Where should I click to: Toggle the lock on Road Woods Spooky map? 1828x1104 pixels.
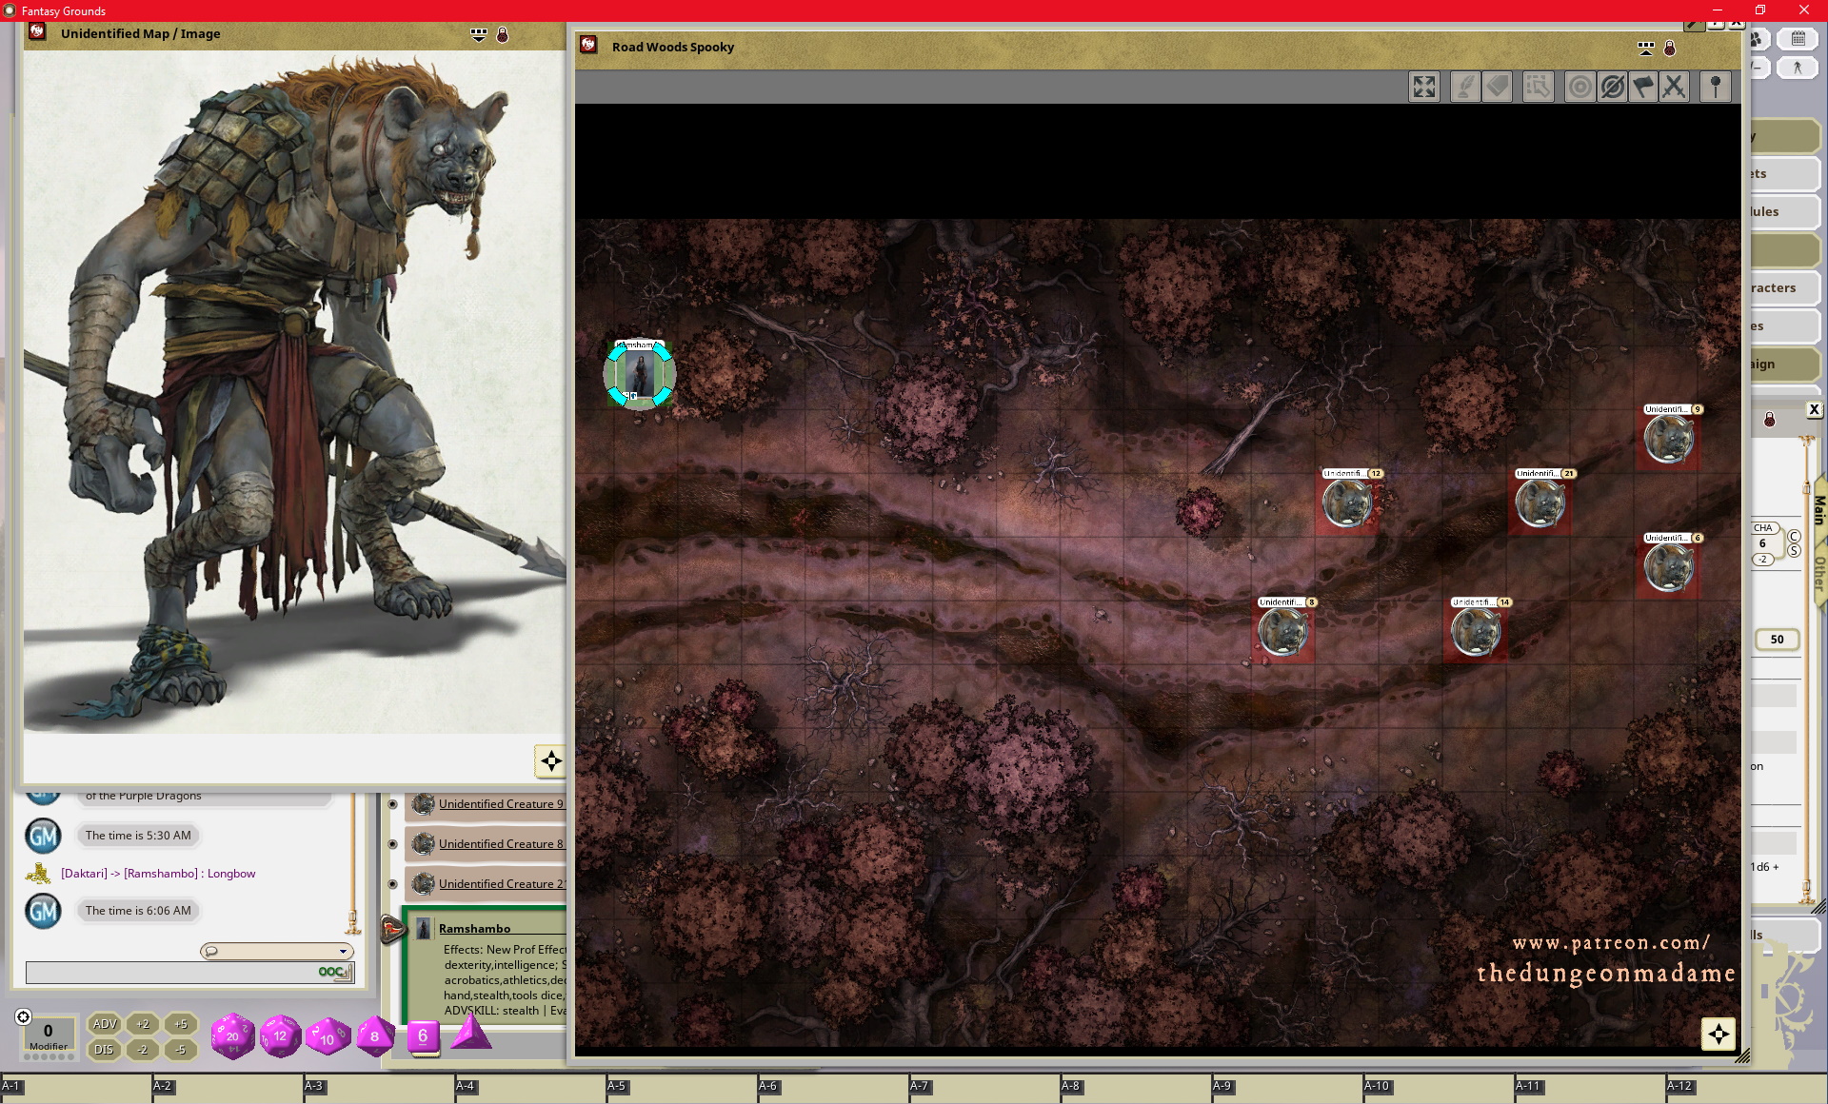tap(1669, 48)
